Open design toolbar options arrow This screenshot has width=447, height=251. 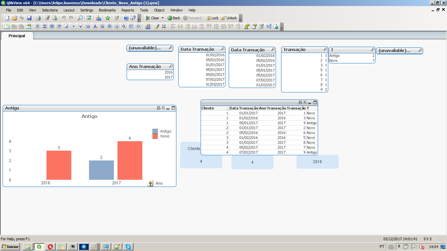(x=282, y=27)
